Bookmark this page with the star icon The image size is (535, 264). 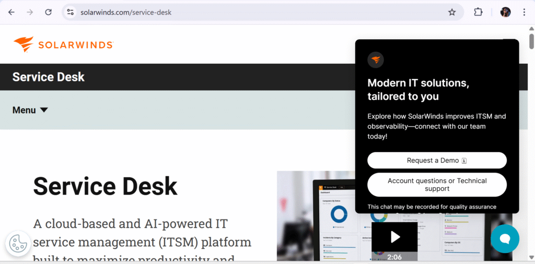452,13
